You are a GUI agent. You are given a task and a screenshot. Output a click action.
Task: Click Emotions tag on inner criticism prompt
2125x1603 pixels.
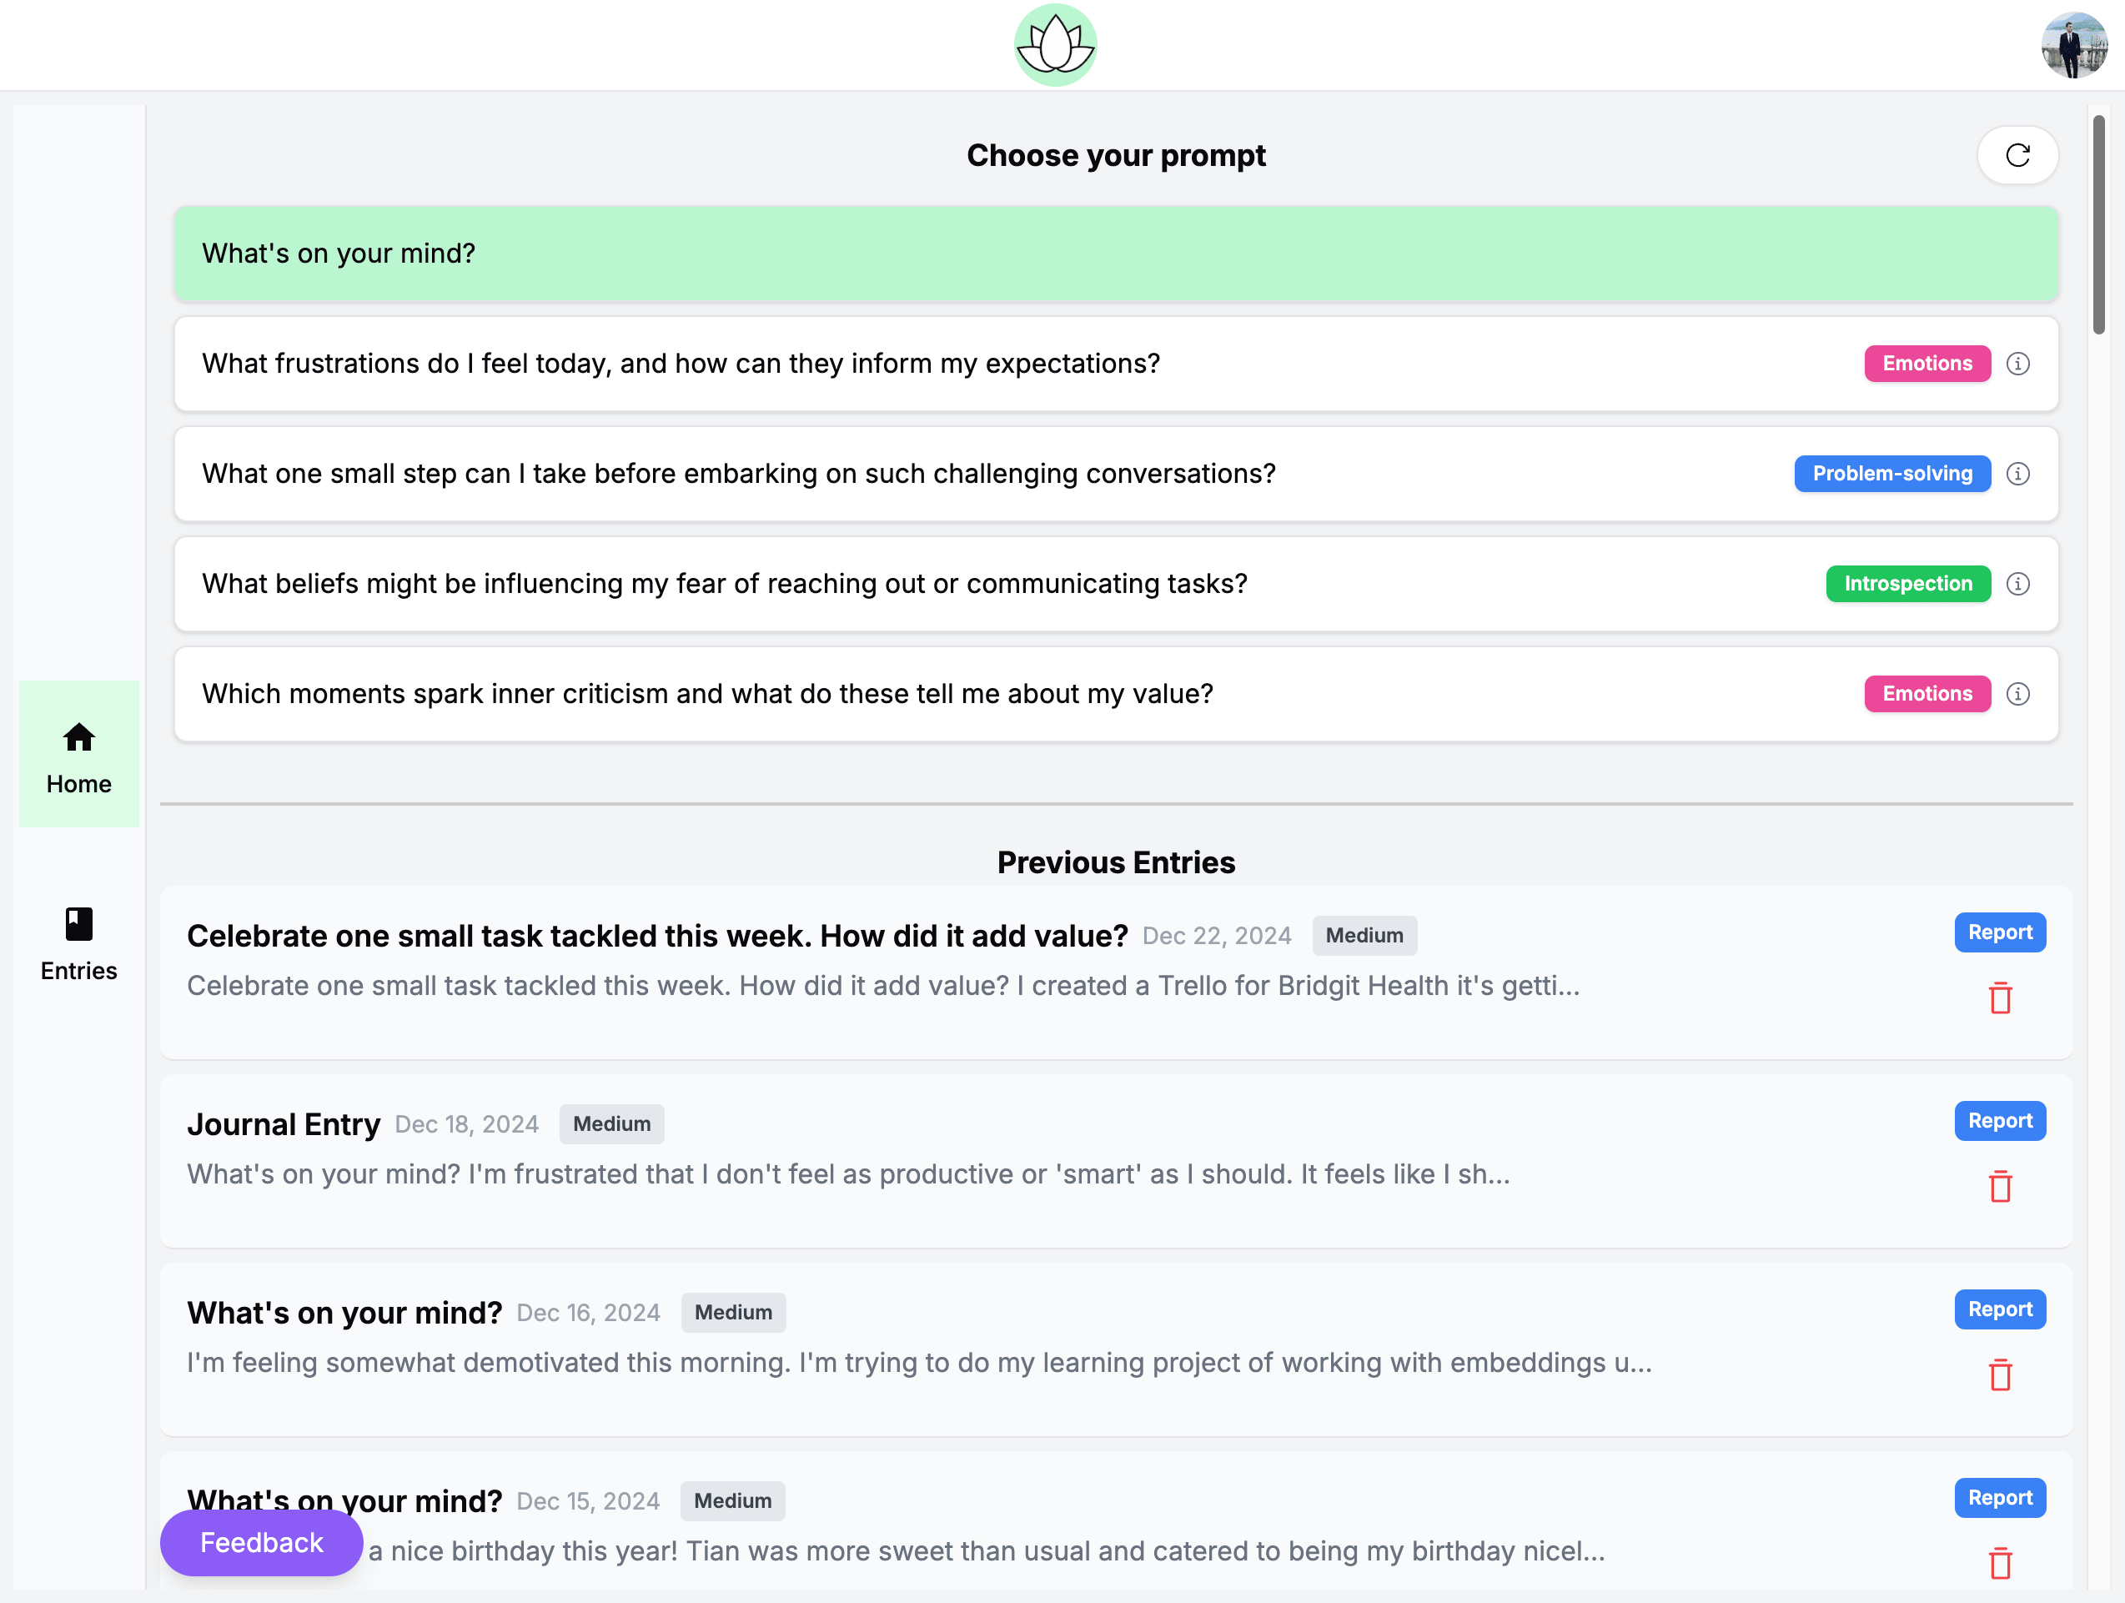(x=1927, y=695)
